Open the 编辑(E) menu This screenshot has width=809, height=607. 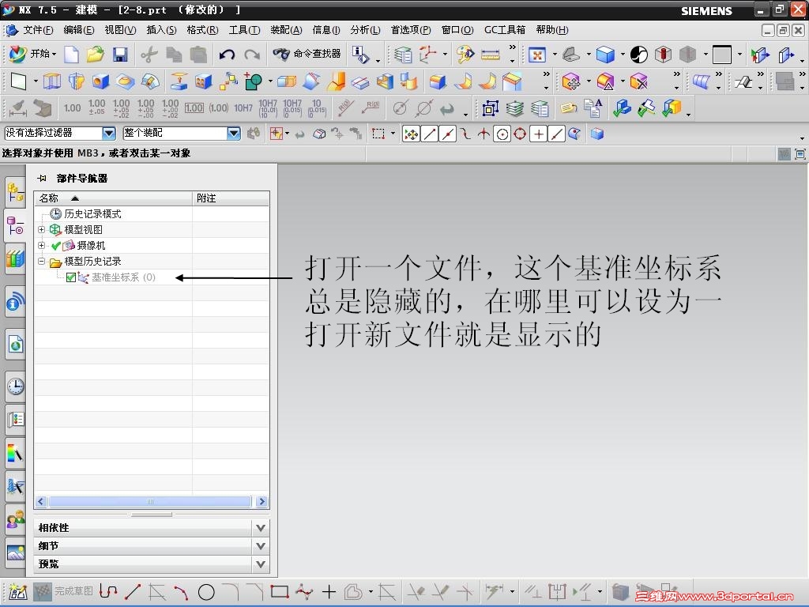pos(78,30)
